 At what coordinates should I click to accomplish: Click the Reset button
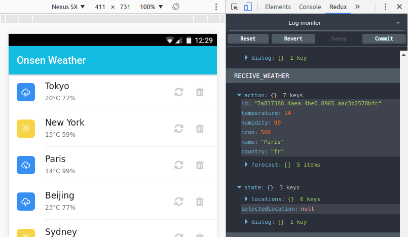tap(248, 38)
